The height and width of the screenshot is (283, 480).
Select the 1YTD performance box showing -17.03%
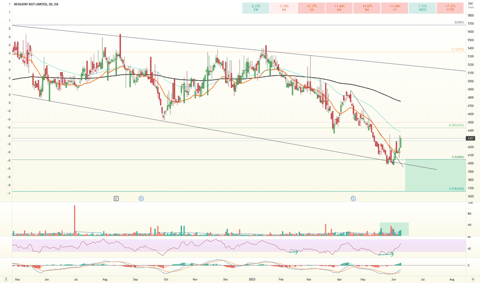[x=450, y=8]
